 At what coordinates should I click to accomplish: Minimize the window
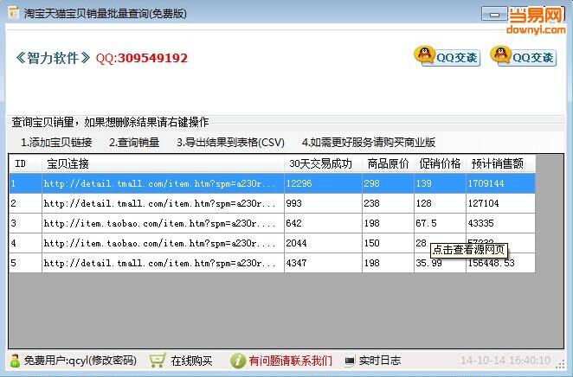(x=494, y=15)
